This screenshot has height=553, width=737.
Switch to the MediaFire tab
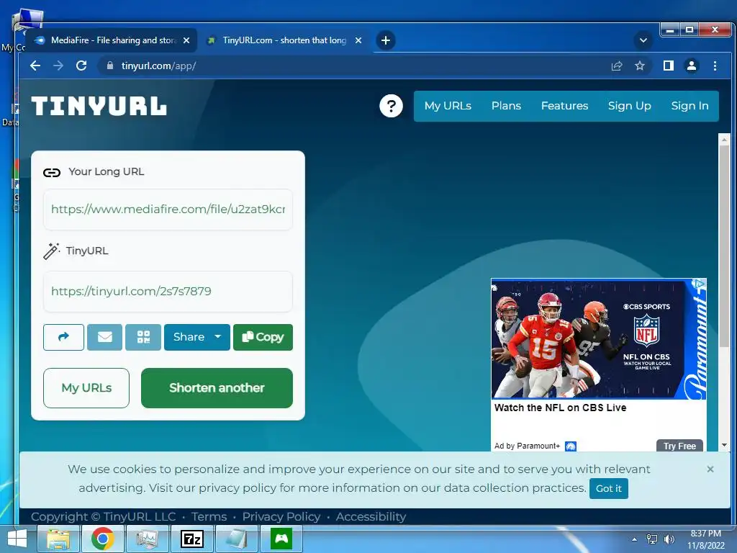click(111, 40)
